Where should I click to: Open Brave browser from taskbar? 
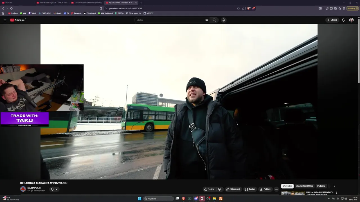tap(183, 199)
